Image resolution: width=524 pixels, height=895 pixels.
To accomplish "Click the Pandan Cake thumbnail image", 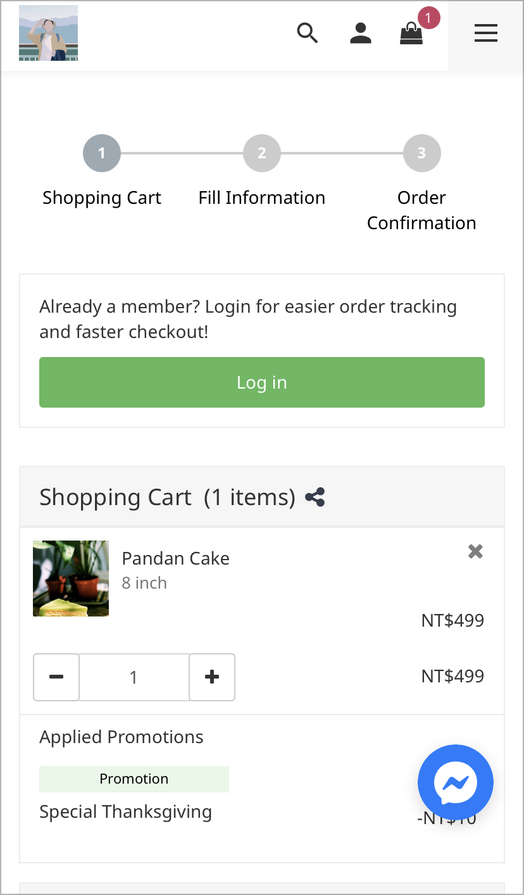I will coord(70,578).
